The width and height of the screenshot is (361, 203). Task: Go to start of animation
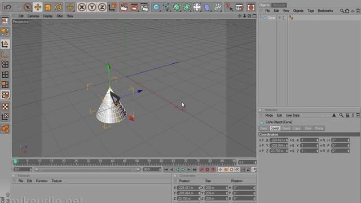click(x=166, y=170)
